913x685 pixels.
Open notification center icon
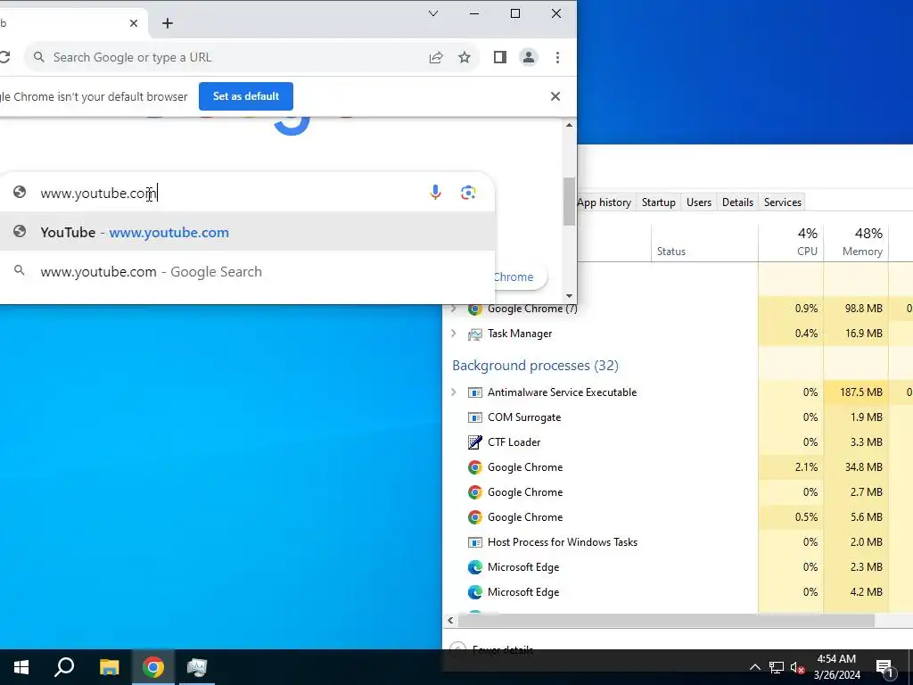tap(885, 667)
